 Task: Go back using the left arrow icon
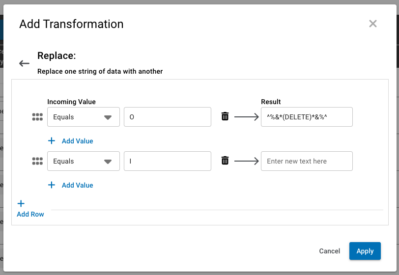click(x=25, y=63)
